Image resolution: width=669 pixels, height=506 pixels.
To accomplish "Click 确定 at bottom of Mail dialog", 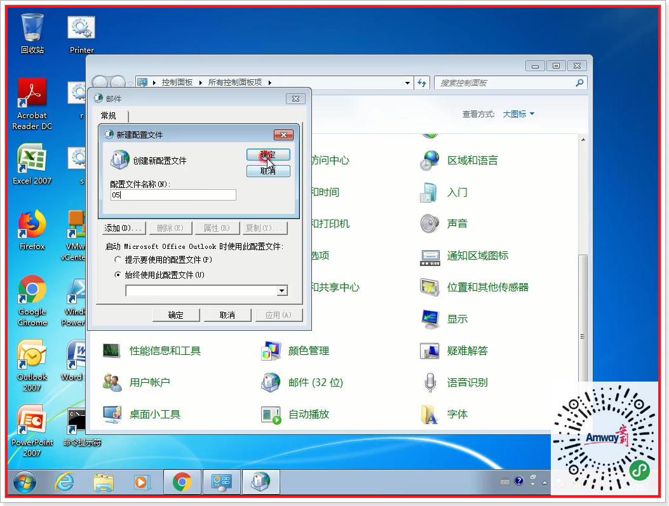I will [176, 315].
